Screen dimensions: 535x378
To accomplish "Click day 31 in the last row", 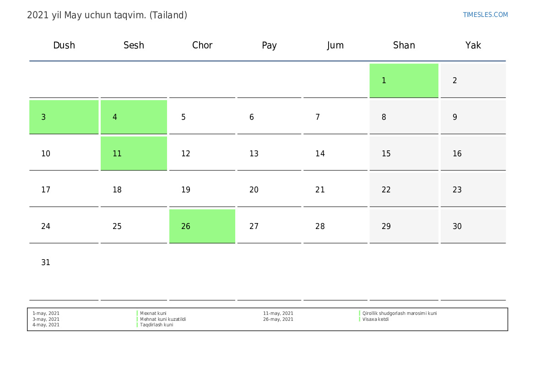I will (x=46, y=263).
